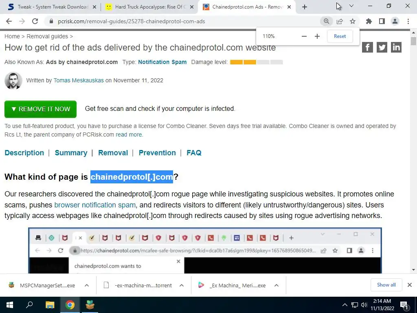Click the author portrait photo

[13, 81]
